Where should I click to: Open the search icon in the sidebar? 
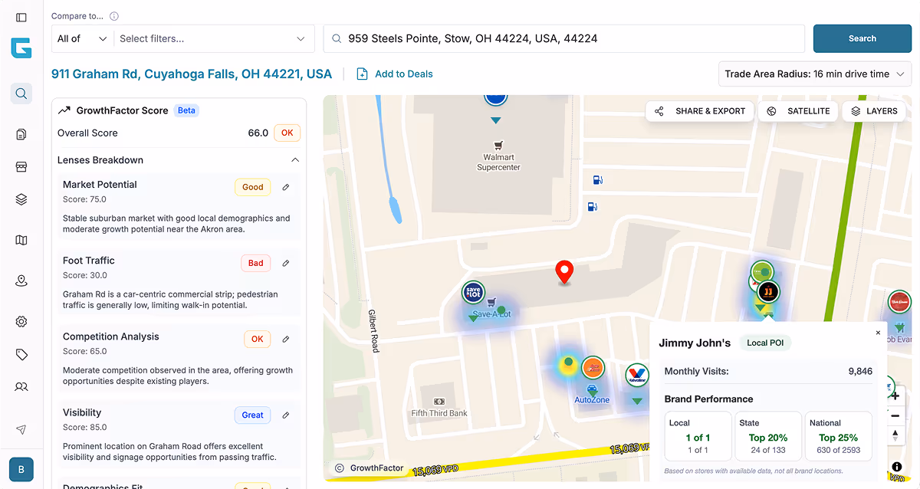click(x=21, y=94)
